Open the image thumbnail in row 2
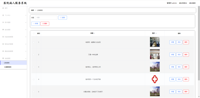200x98 pixels. tap(155, 54)
